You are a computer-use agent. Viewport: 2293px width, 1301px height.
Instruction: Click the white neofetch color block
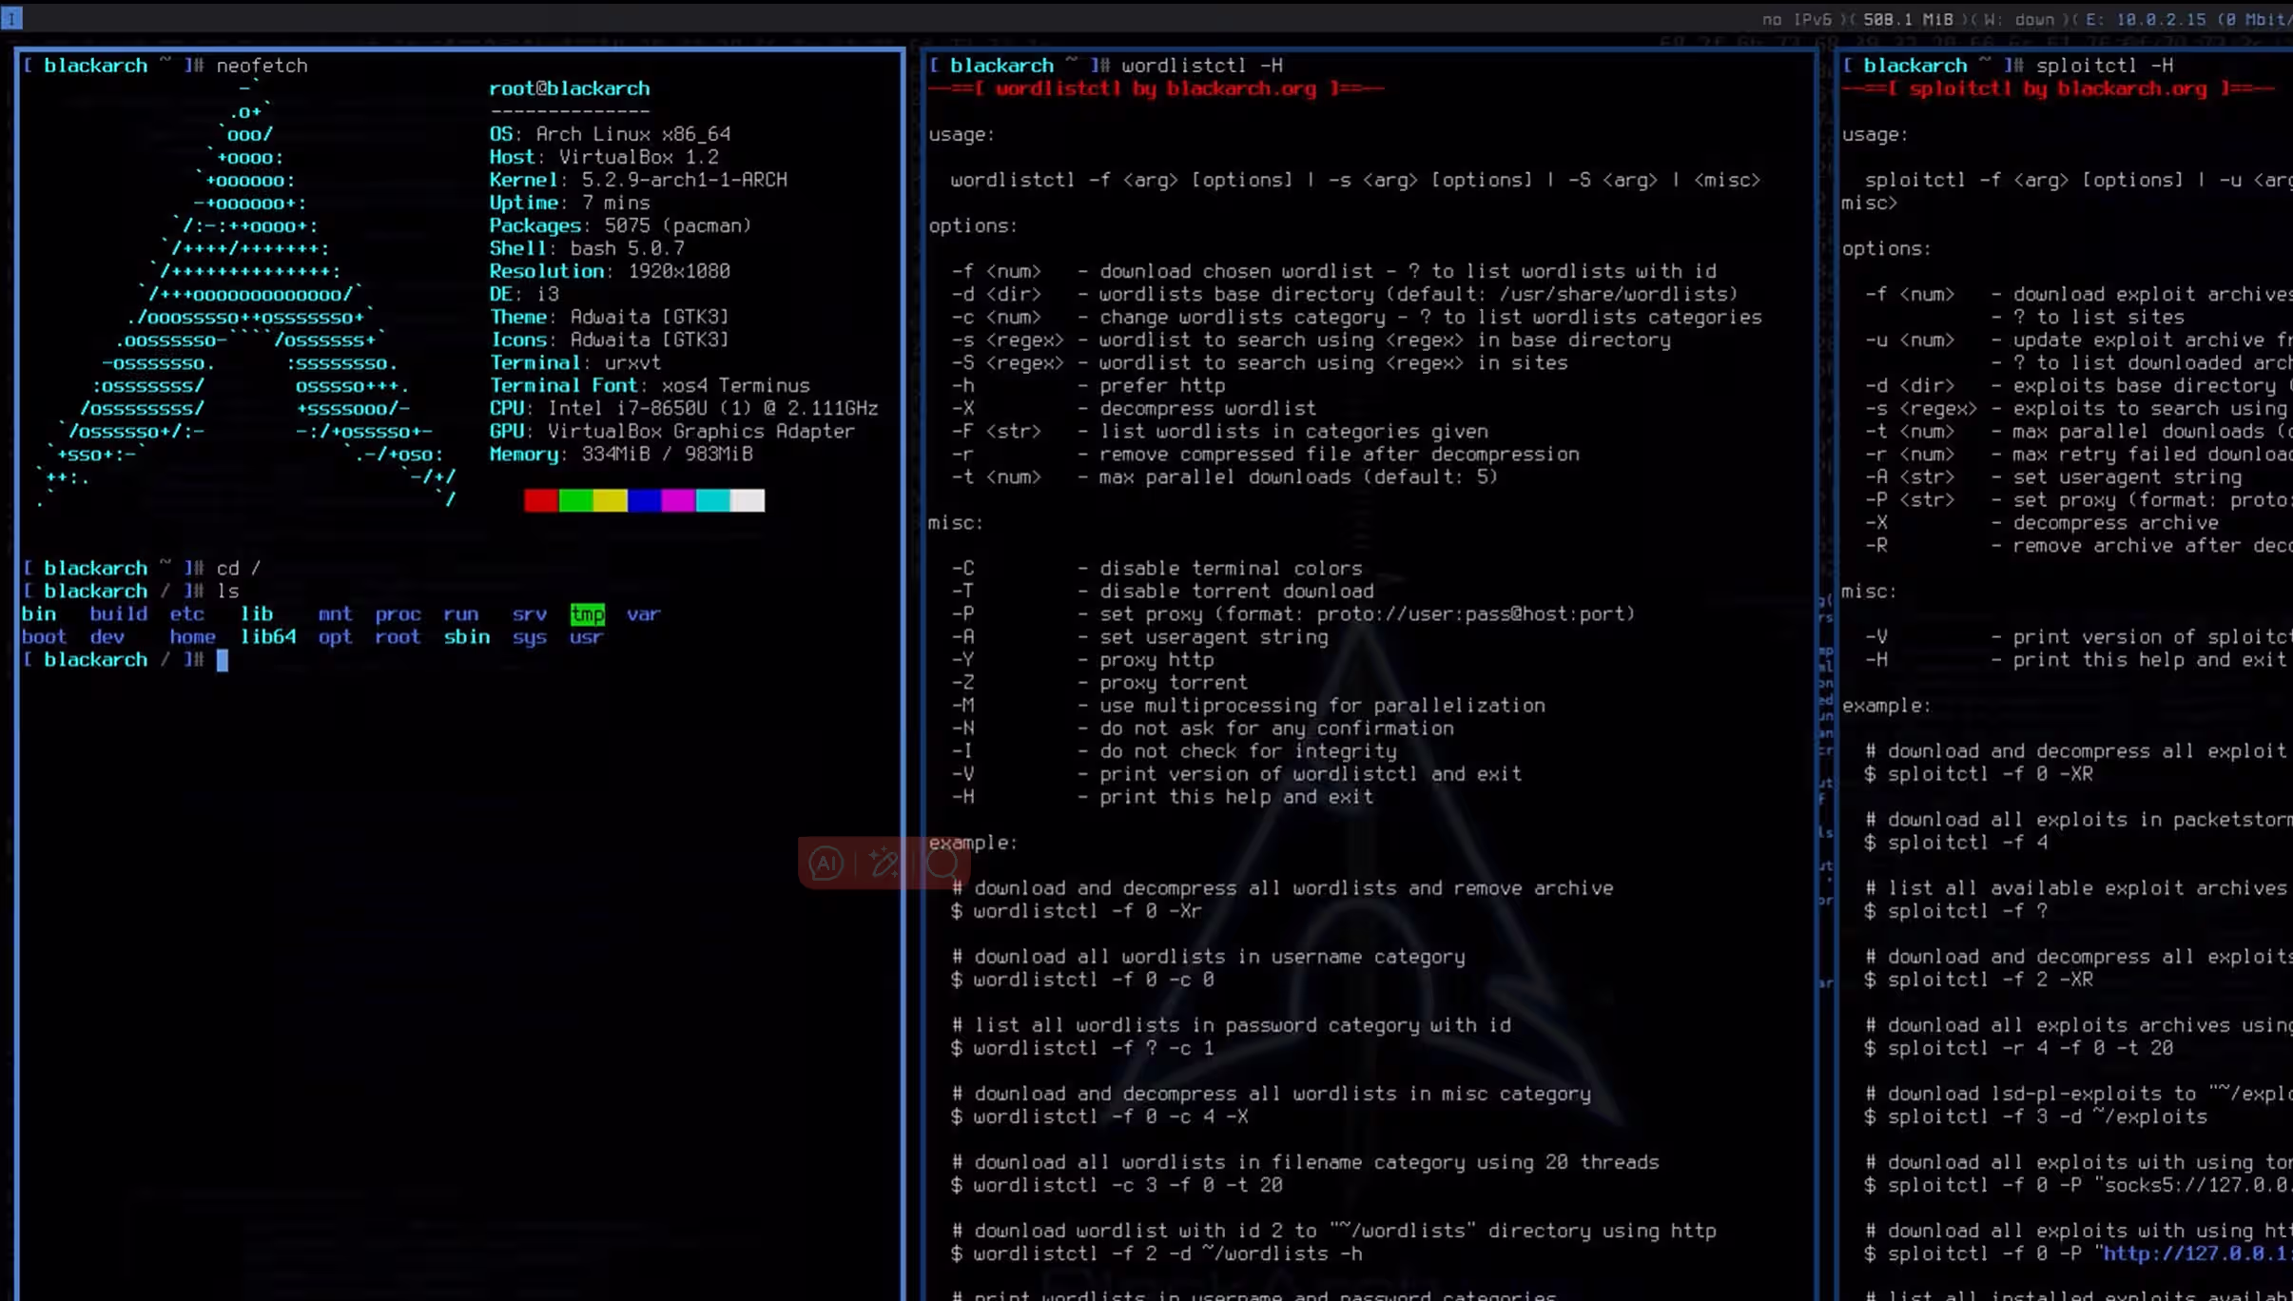click(748, 500)
